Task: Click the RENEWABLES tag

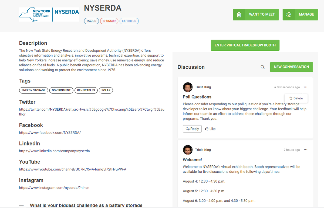Action: pyautogui.click(x=86, y=90)
